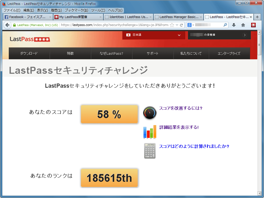The width and height of the screenshot is (264, 198).
Task: Open サポート navigation item
Action: (153, 53)
